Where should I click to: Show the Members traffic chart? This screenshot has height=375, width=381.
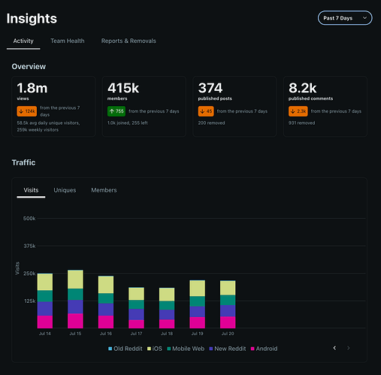104,190
